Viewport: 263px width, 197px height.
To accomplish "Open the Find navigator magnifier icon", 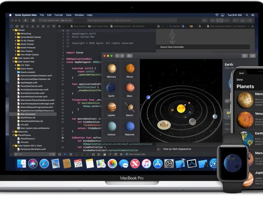I will [27, 26].
